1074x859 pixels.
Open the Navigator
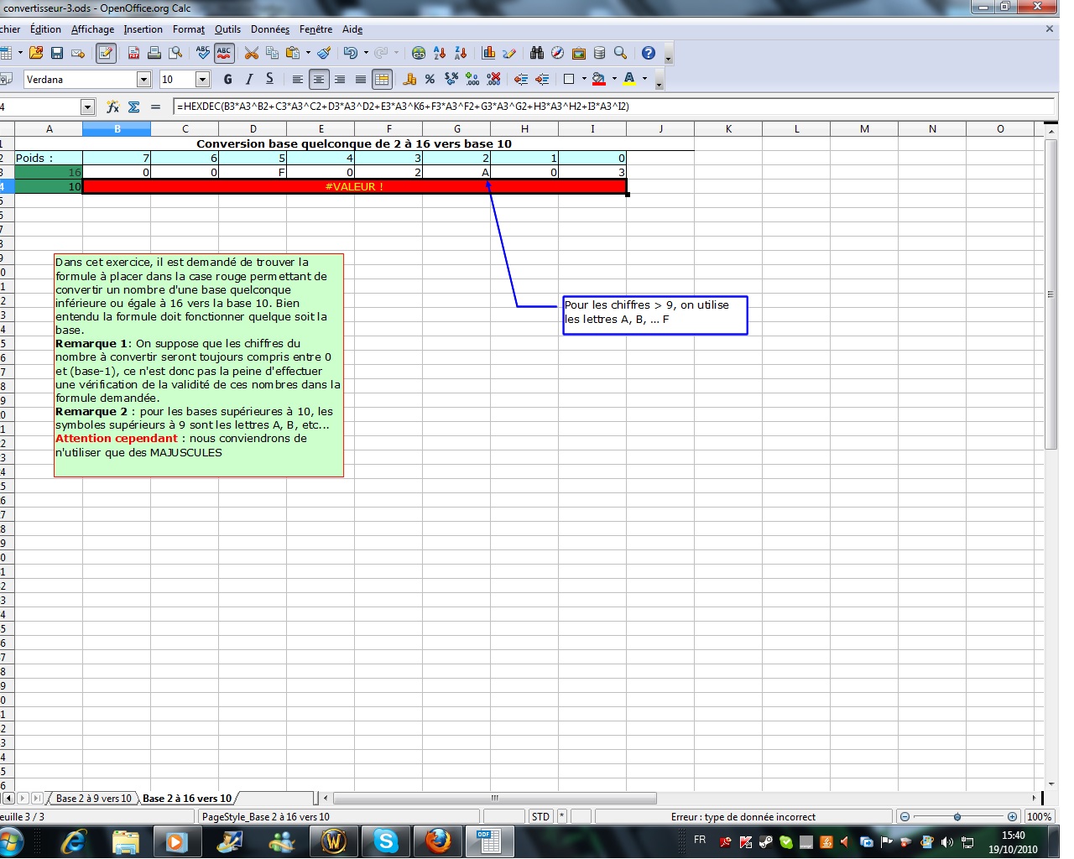click(558, 53)
